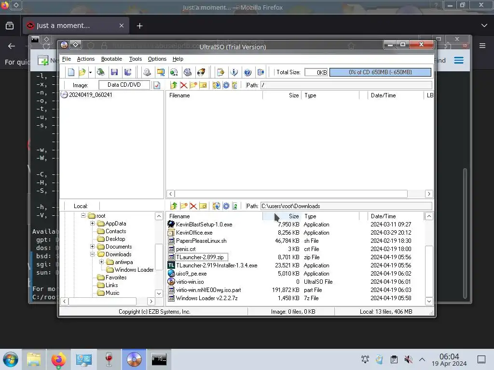Select KevinBlastSetup-1.0.exe file
Image resolution: width=494 pixels, height=370 pixels.
204,225
